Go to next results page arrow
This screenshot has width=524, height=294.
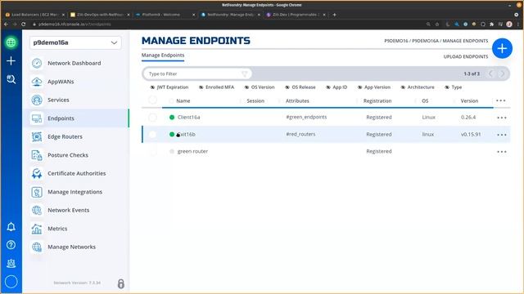point(502,73)
